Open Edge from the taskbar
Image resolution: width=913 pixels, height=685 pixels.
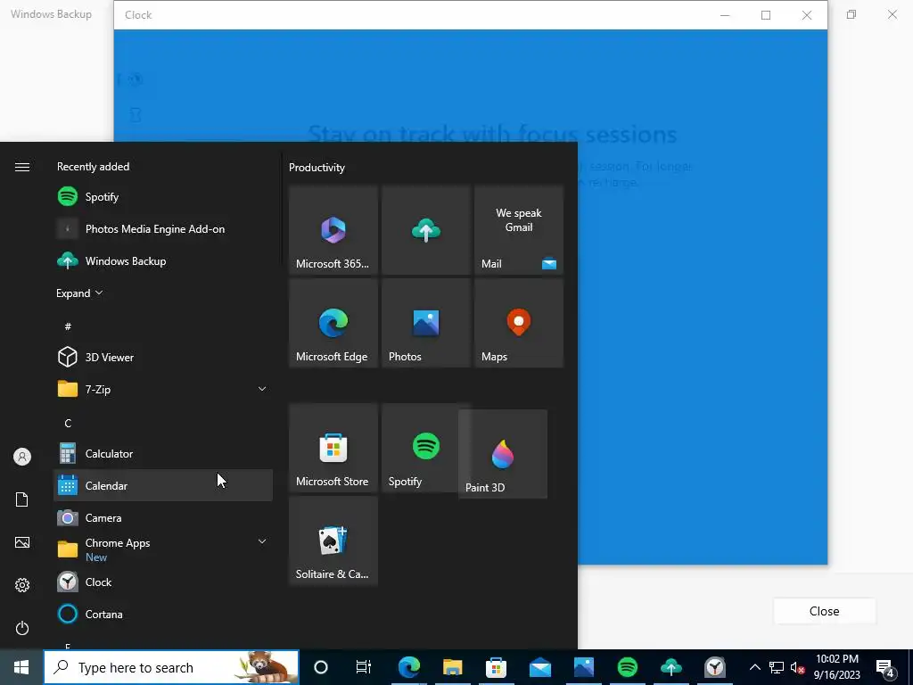click(408, 667)
